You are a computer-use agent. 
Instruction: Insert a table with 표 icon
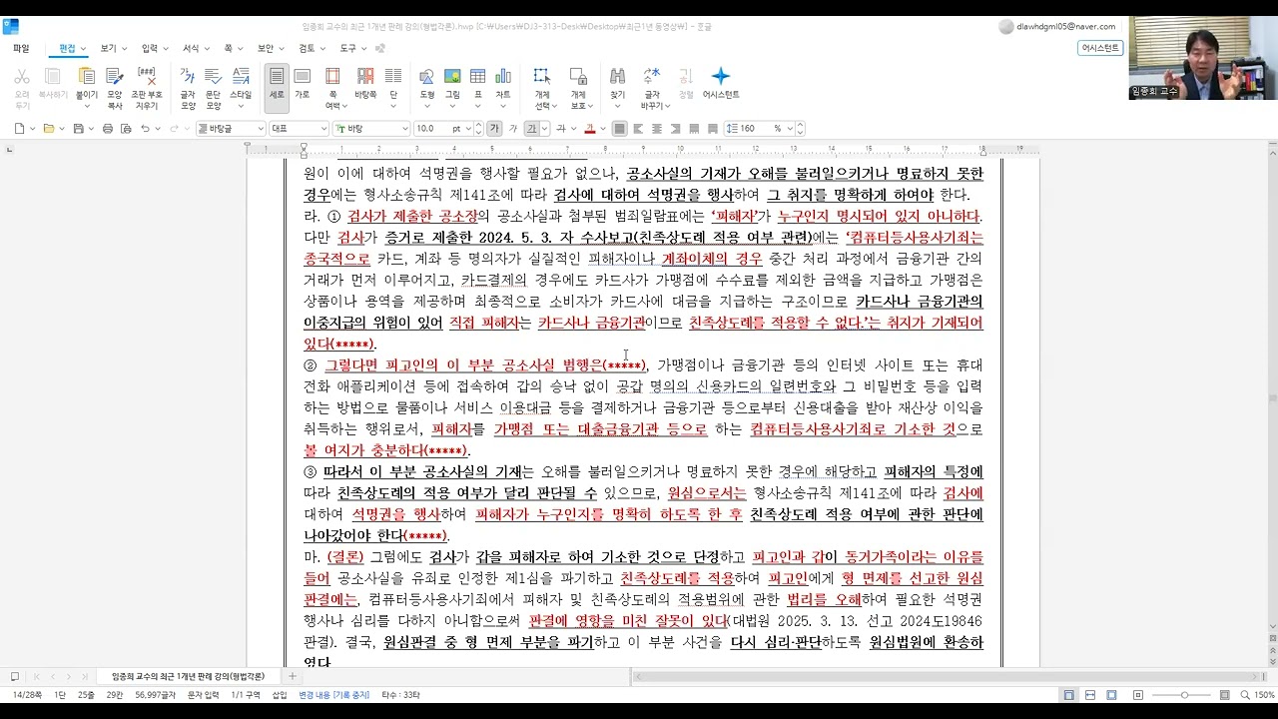point(478,77)
